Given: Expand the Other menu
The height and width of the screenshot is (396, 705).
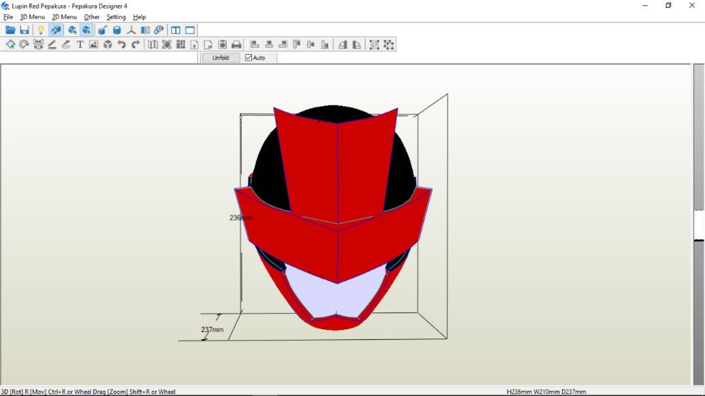Looking at the screenshot, I should coord(91,17).
